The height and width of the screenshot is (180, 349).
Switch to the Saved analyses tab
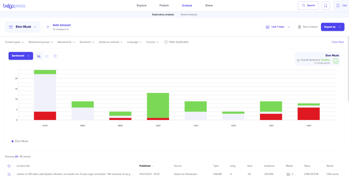(189, 15)
